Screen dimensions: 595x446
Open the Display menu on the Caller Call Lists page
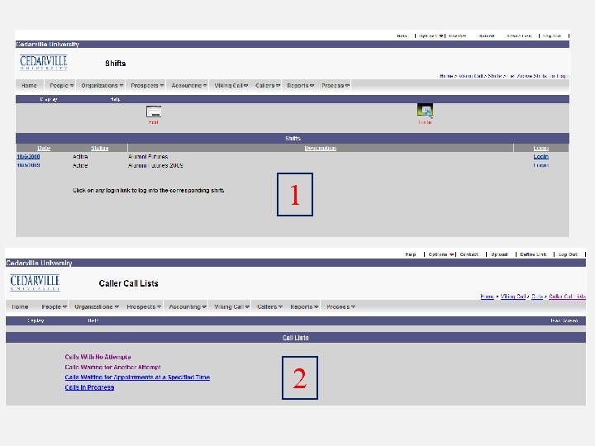[x=36, y=320]
